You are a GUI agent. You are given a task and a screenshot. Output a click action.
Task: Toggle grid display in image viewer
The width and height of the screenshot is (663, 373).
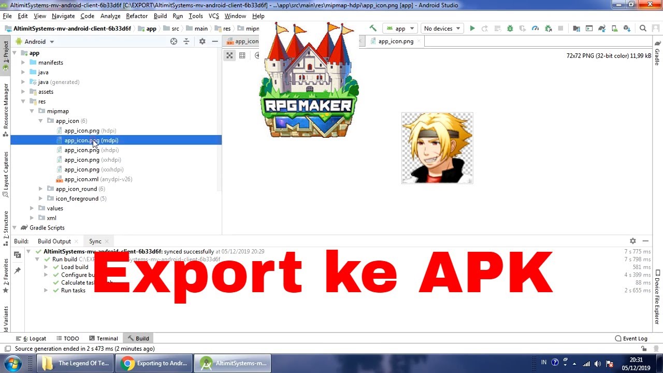242,55
